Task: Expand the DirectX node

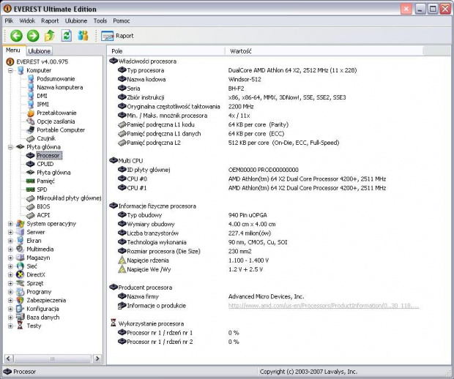Action: pyautogui.click(x=10, y=275)
